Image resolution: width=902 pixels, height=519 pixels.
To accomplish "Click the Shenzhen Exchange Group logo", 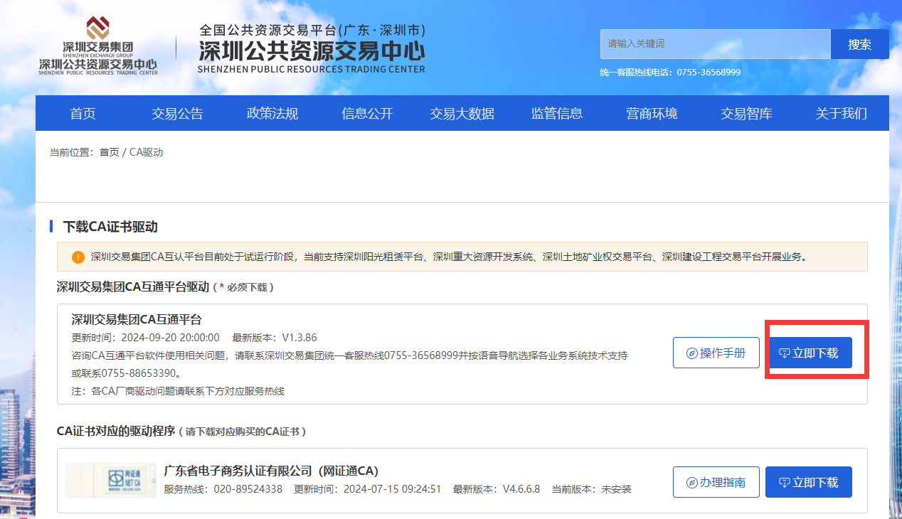I will click(x=98, y=47).
